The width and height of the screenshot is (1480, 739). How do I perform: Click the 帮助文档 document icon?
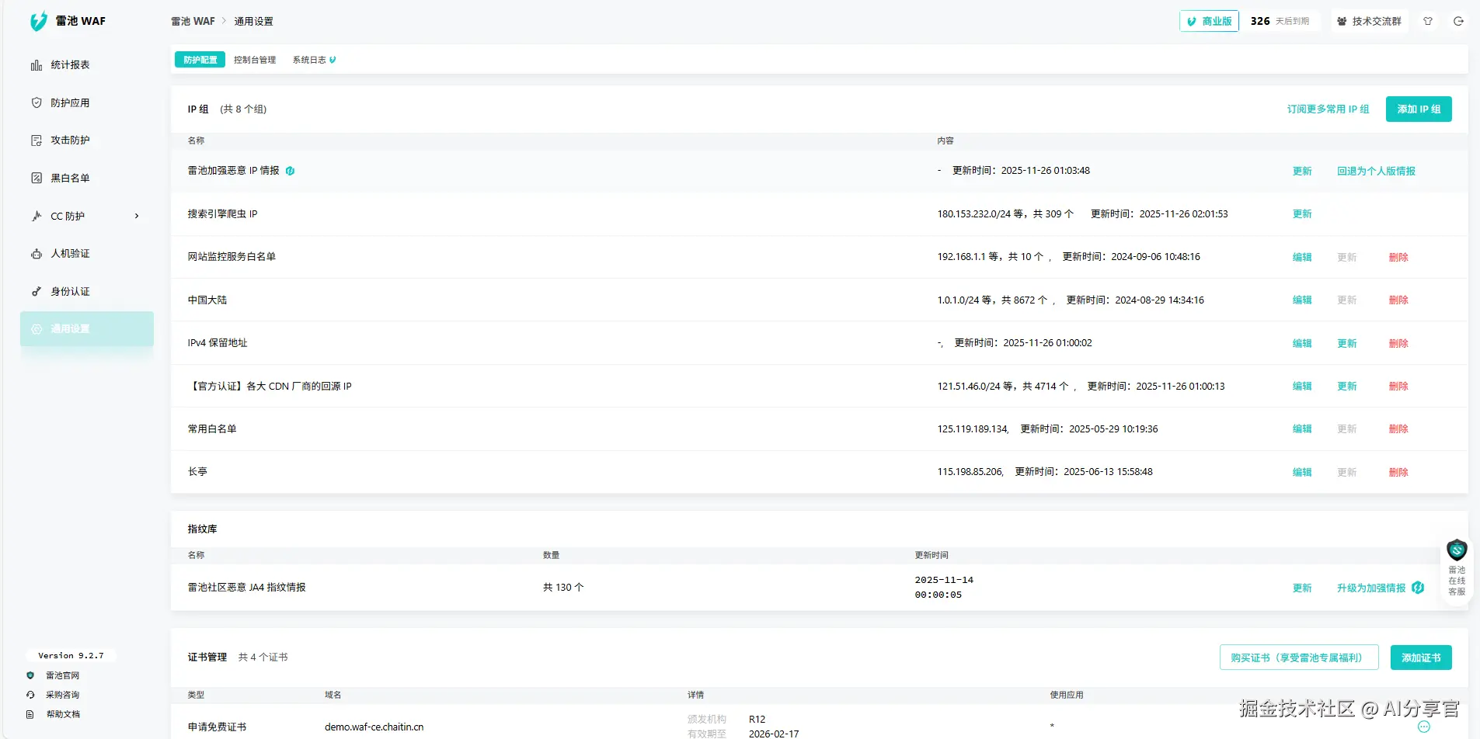30,714
